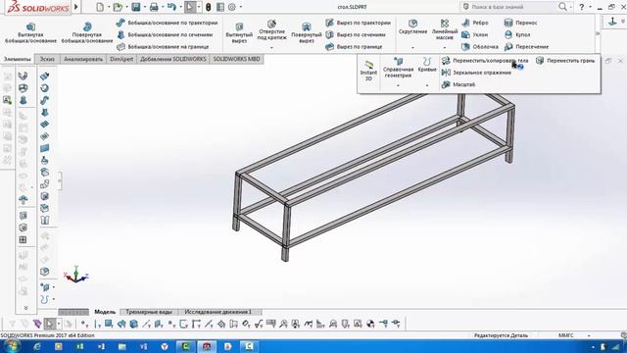Open the Добавления SOLIDWORKS tab
This screenshot has height=353, width=627.
tap(172, 59)
